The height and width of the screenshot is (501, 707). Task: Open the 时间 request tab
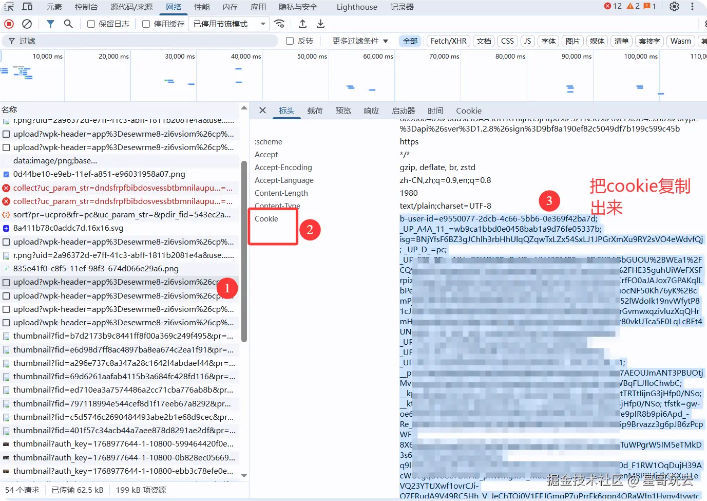pyautogui.click(x=435, y=110)
